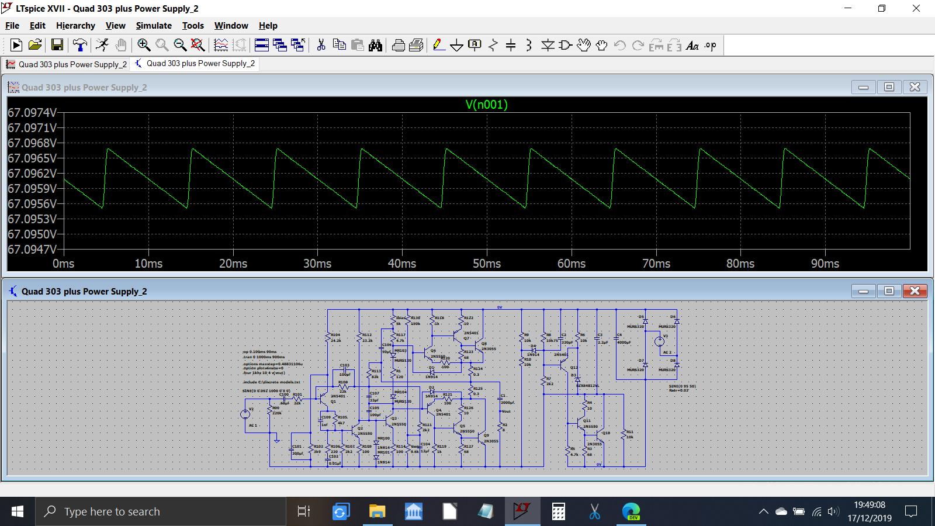Open the Hierarchy menu

coord(75,26)
